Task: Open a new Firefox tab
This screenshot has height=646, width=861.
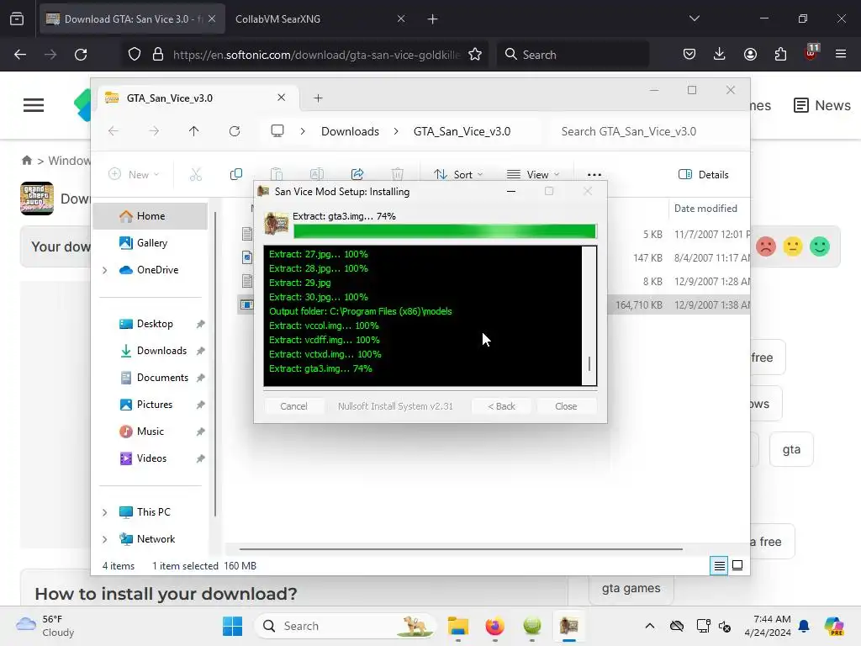Action: coord(432,19)
